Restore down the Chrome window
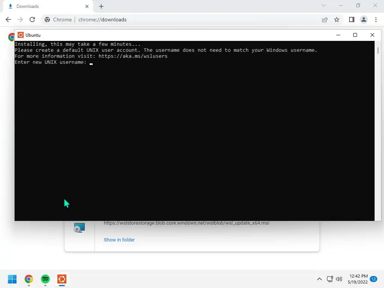The width and height of the screenshot is (384, 288). click(x=358, y=5)
